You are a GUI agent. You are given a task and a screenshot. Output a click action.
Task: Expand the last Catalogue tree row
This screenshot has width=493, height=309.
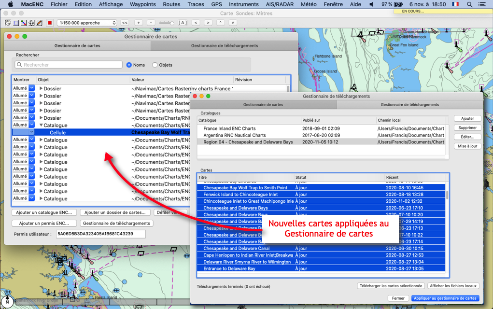tap(41, 198)
